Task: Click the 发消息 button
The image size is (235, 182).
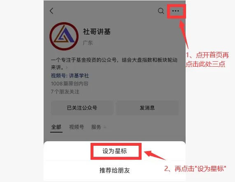Action: [x=147, y=108]
